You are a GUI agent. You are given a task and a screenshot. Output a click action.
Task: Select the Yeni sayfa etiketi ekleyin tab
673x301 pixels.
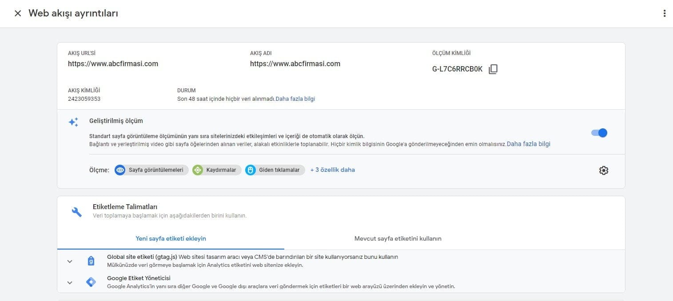coord(171,238)
